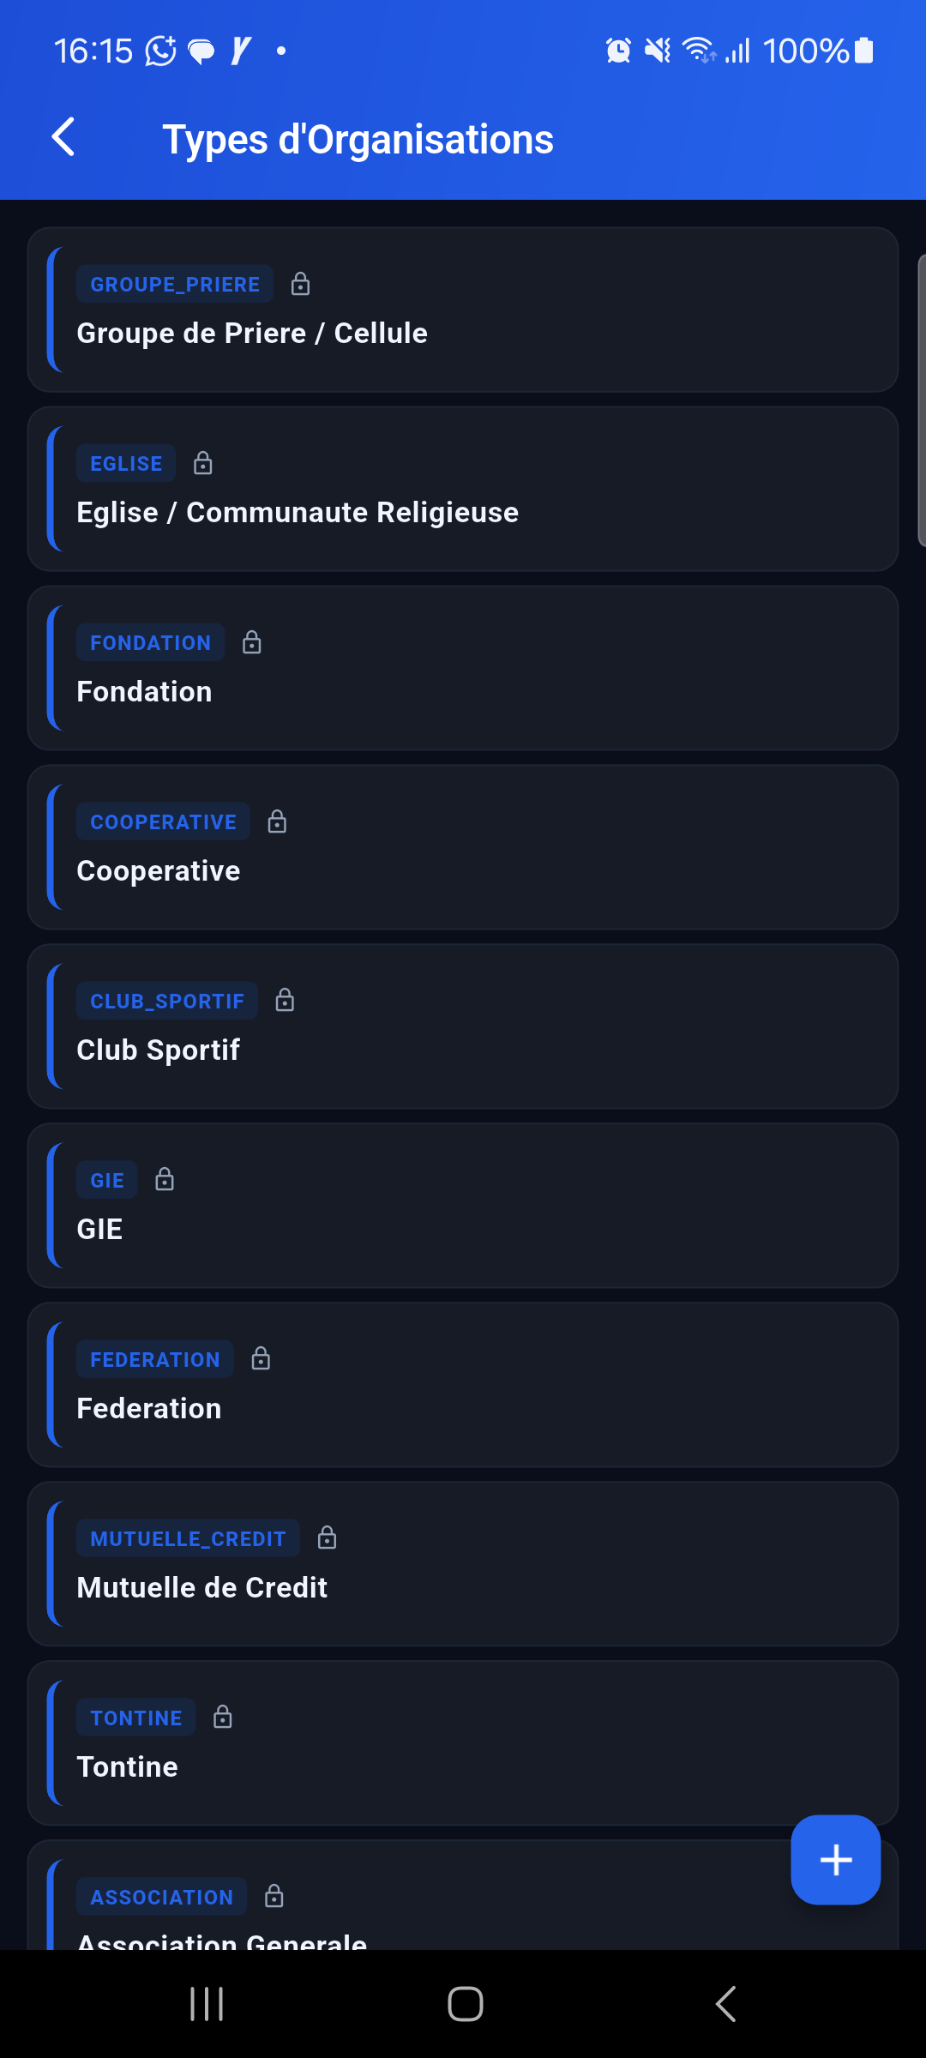Open the Mutuelle de Credit entry
This screenshot has width=926, height=2058.
[x=463, y=1587]
